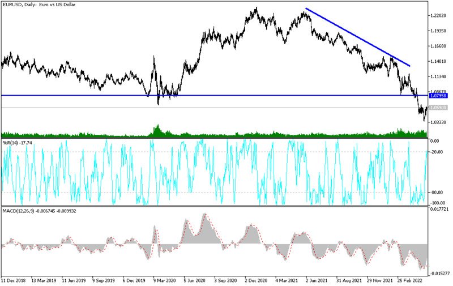Click the 5 Jun 2020 date label
The image size is (453, 286).
click(195, 280)
